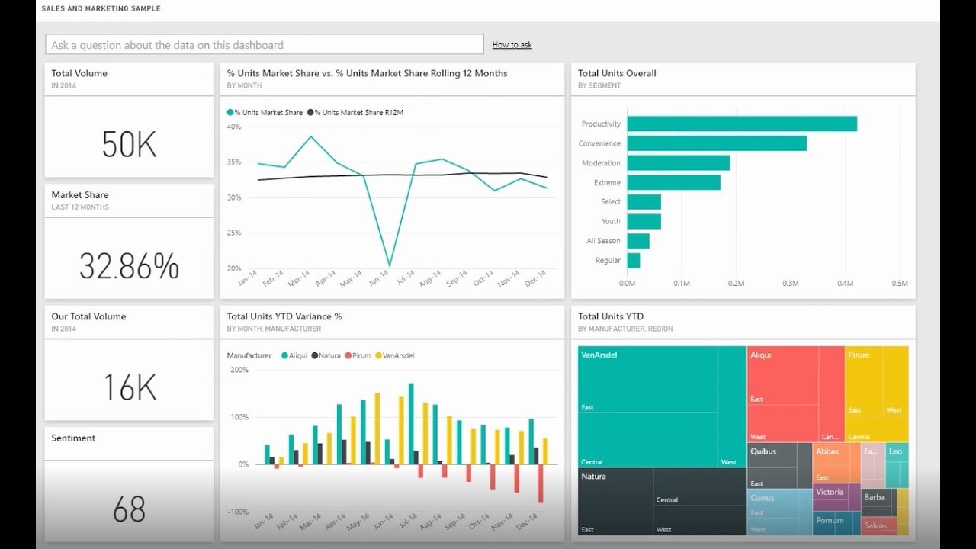The height and width of the screenshot is (549, 976).
Task: Click the "SALES AND MARKETING SAMPLE" header text
Action: point(101,8)
